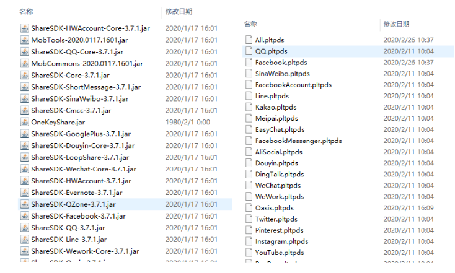Image resolution: width=455 pixels, height=273 pixels.
Task: Click the jar icon of ShareSDK-Wechat-Core-3.7.1.jar
Action: 25,169
